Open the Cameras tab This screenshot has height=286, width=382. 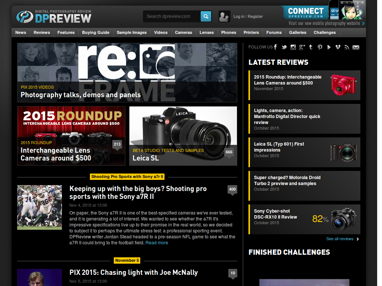183,32
